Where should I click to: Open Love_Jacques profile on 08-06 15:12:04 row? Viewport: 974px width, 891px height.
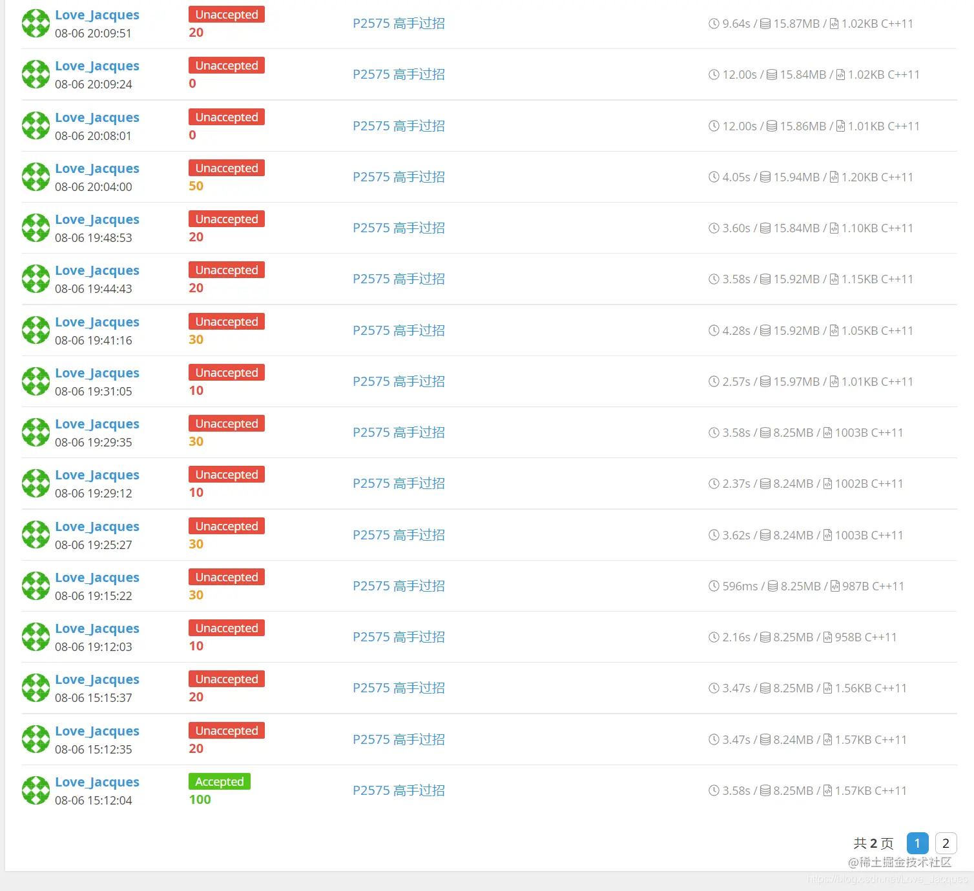point(97,782)
